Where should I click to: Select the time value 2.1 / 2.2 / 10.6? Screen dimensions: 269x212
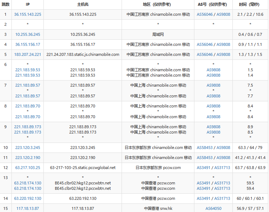250,14
